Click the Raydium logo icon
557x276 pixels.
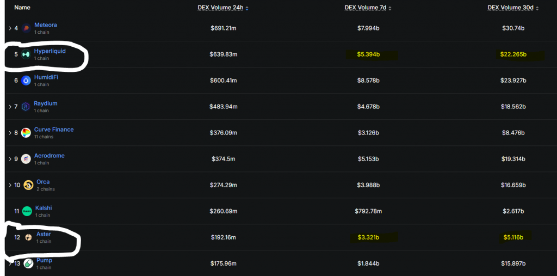click(x=26, y=107)
